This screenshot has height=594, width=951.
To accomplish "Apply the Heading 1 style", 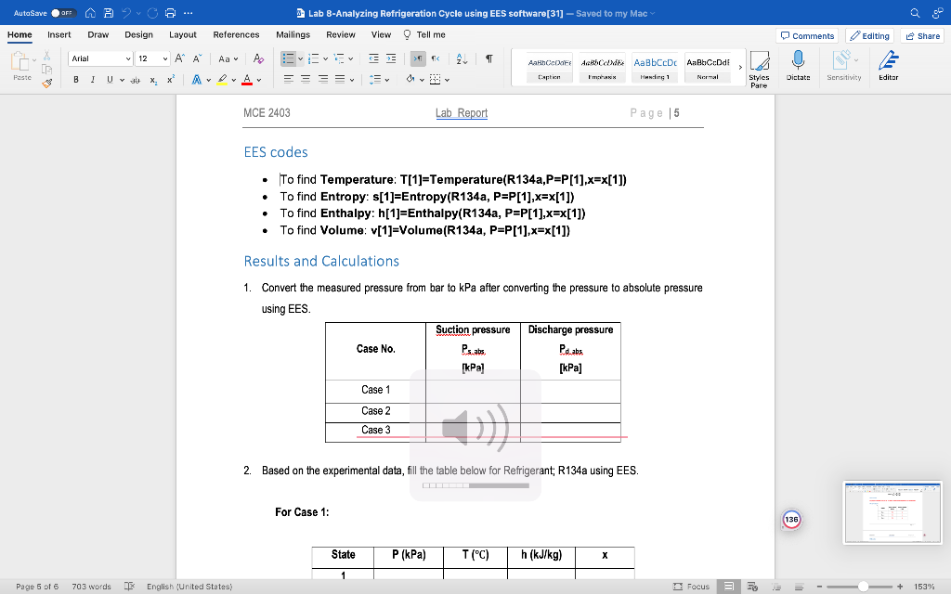I will pyautogui.click(x=655, y=67).
